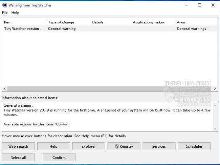Click the Tiny Watcher app icon in title bar
Image resolution: width=220 pixels, height=165 pixels.
click(5, 5)
